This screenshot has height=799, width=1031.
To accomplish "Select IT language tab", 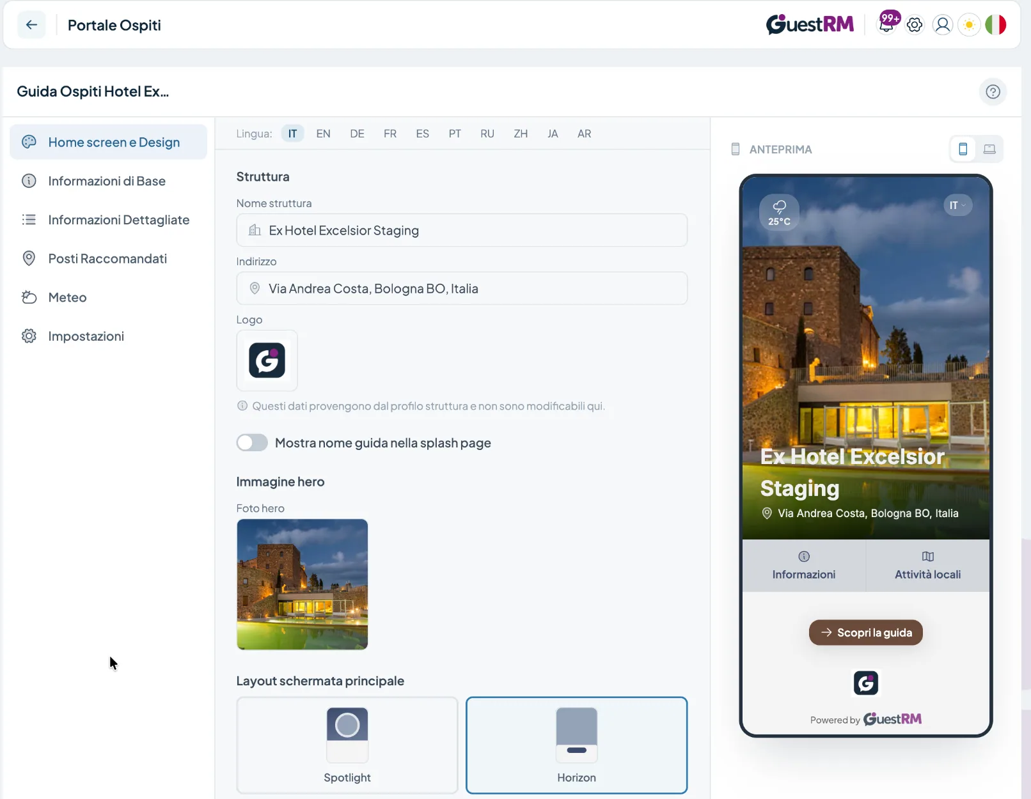I will point(292,134).
